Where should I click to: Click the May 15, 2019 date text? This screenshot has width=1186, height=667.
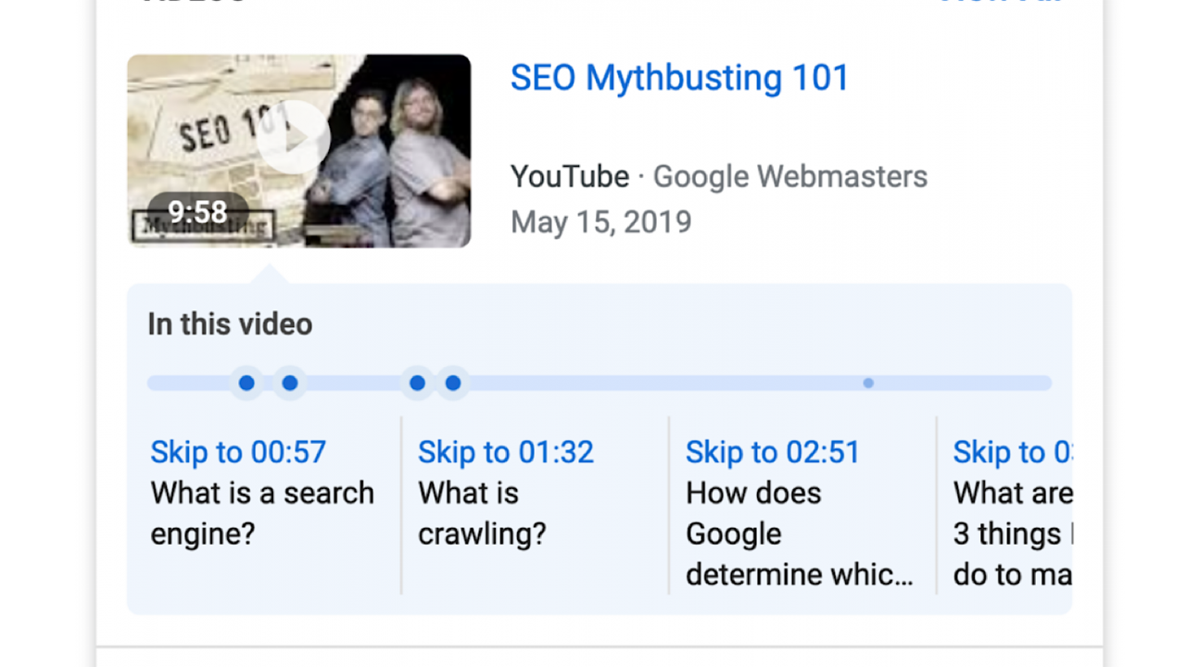[x=600, y=222]
